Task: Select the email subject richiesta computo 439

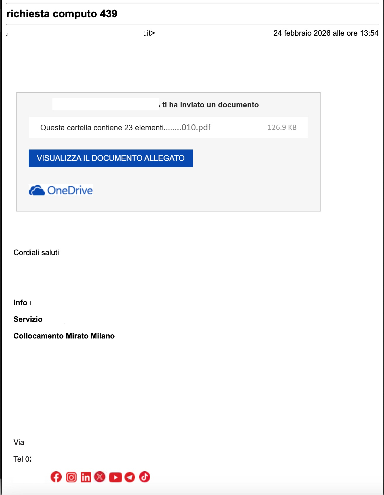Action: pyautogui.click(x=62, y=14)
